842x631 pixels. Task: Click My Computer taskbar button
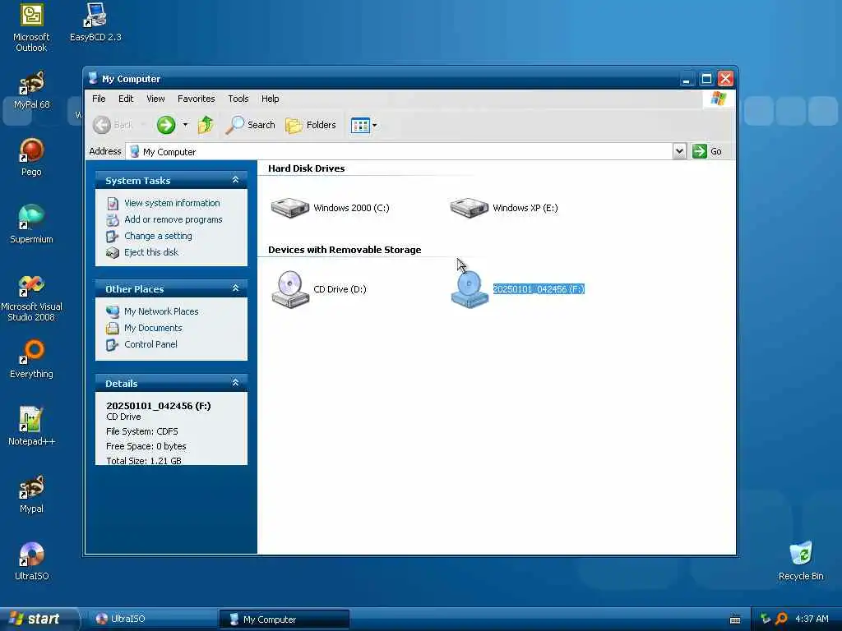point(285,619)
